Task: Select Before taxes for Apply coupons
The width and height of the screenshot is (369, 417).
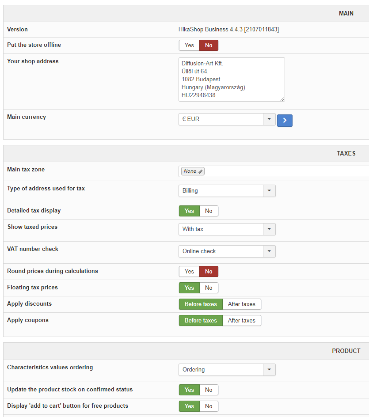Action: [201, 321]
